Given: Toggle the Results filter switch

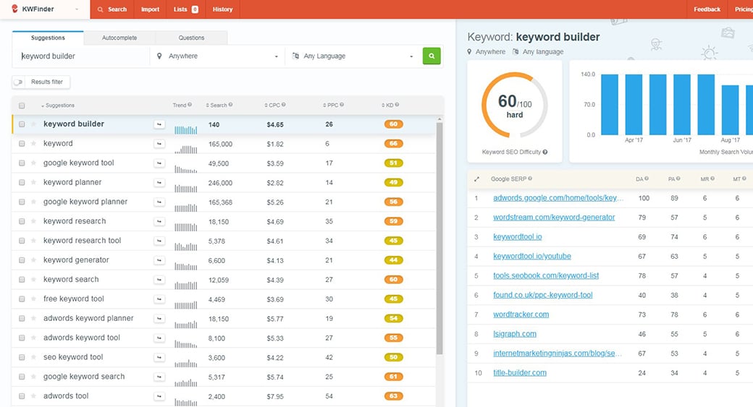Looking at the screenshot, I should point(19,82).
